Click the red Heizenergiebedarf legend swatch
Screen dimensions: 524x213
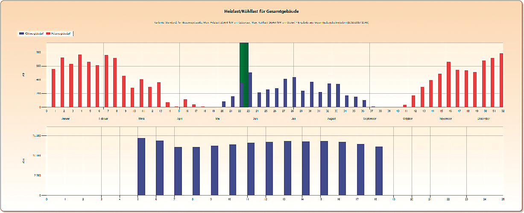(48, 33)
